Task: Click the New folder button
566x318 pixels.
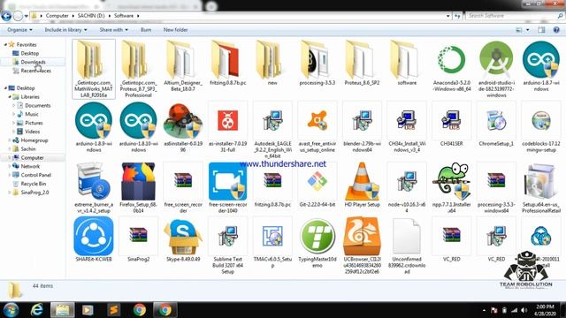Action: coord(175,29)
